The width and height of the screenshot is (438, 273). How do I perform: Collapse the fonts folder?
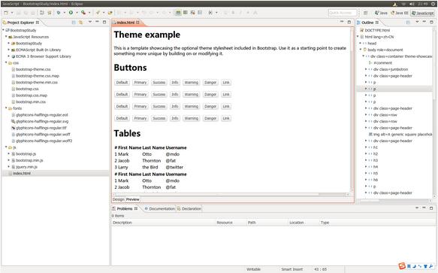[x=6, y=108]
